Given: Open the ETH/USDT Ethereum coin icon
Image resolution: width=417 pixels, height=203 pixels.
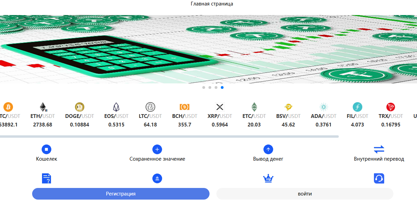Looking at the screenshot, I should pyautogui.click(x=43, y=107).
